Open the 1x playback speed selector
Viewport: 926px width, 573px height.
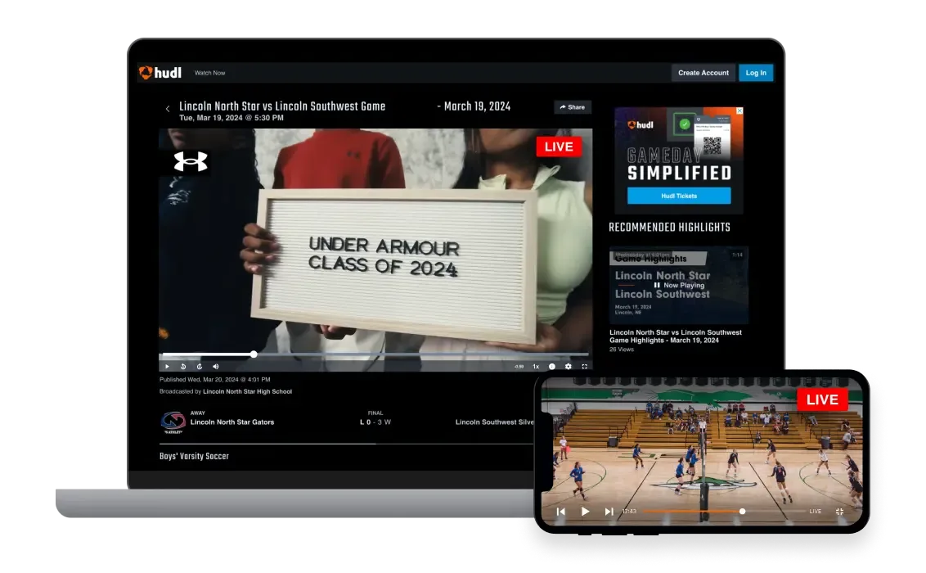pyautogui.click(x=536, y=366)
